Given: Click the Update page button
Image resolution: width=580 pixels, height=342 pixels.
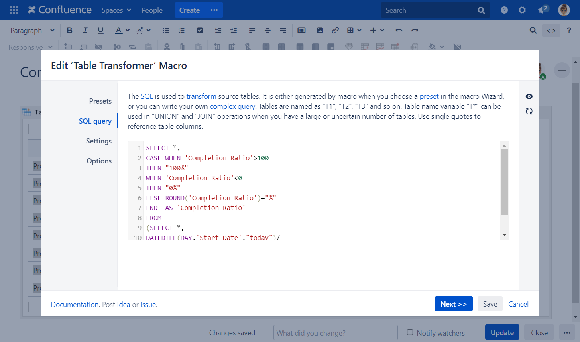Looking at the screenshot, I should click(502, 332).
